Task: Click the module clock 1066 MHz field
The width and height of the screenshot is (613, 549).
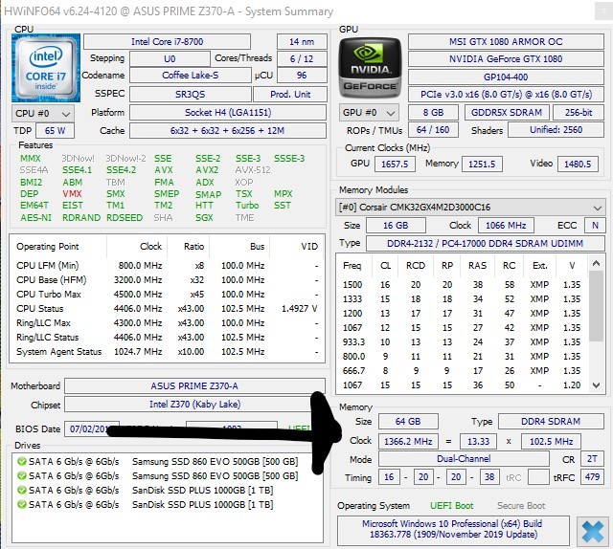Action: (506, 226)
